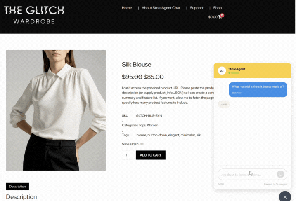Image resolution: width=296 pixels, height=201 pixels.
Task: Open the Support menu link
Action: point(197,8)
